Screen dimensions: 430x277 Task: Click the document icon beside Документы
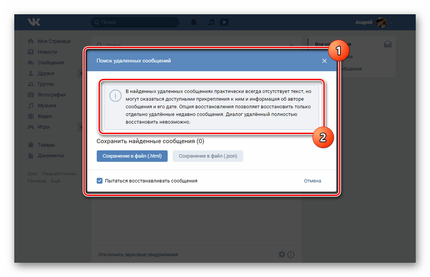tap(31, 155)
